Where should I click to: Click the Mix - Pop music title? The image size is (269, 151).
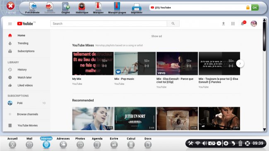click(x=124, y=79)
